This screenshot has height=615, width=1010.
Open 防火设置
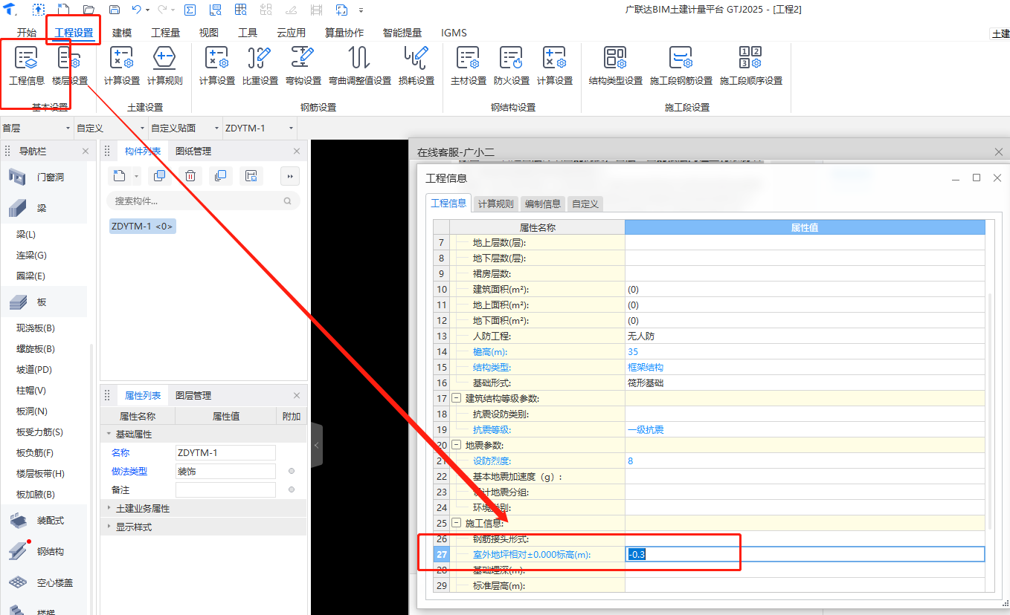(512, 65)
